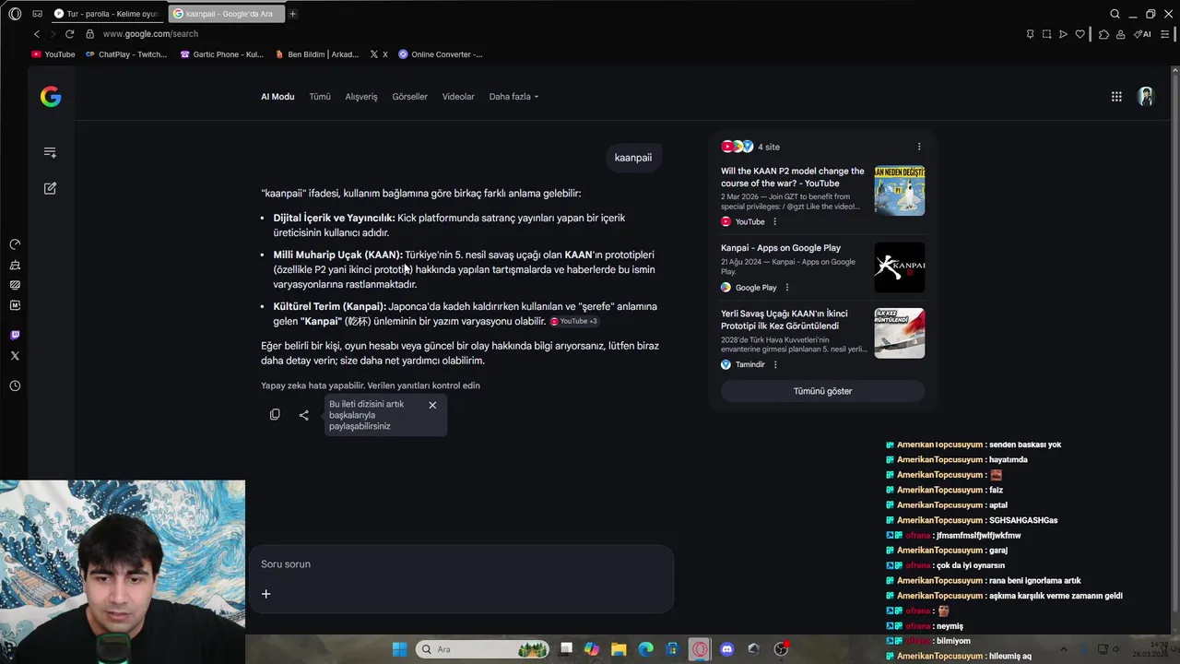Image resolution: width=1180 pixels, height=664 pixels.
Task: Open the ChatPlay - Twitch bookmark
Action: (x=126, y=54)
